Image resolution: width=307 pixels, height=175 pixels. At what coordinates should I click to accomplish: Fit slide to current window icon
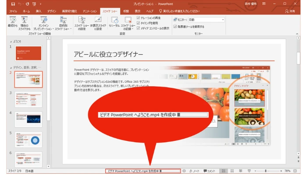pos(295,171)
